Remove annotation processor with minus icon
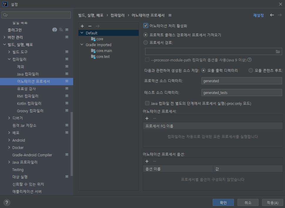The image size is (285, 208). click(155, 119)
